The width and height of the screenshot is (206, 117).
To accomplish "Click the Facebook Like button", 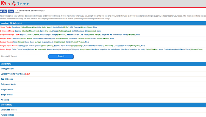I will 3,11.
